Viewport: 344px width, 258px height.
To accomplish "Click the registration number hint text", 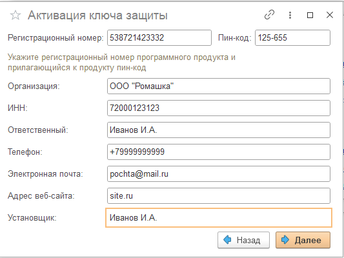I will (121, 63).
